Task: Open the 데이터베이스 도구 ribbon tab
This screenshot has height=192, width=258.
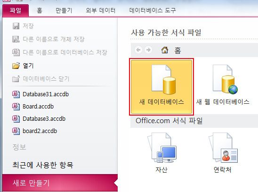Action: (153, 10)
